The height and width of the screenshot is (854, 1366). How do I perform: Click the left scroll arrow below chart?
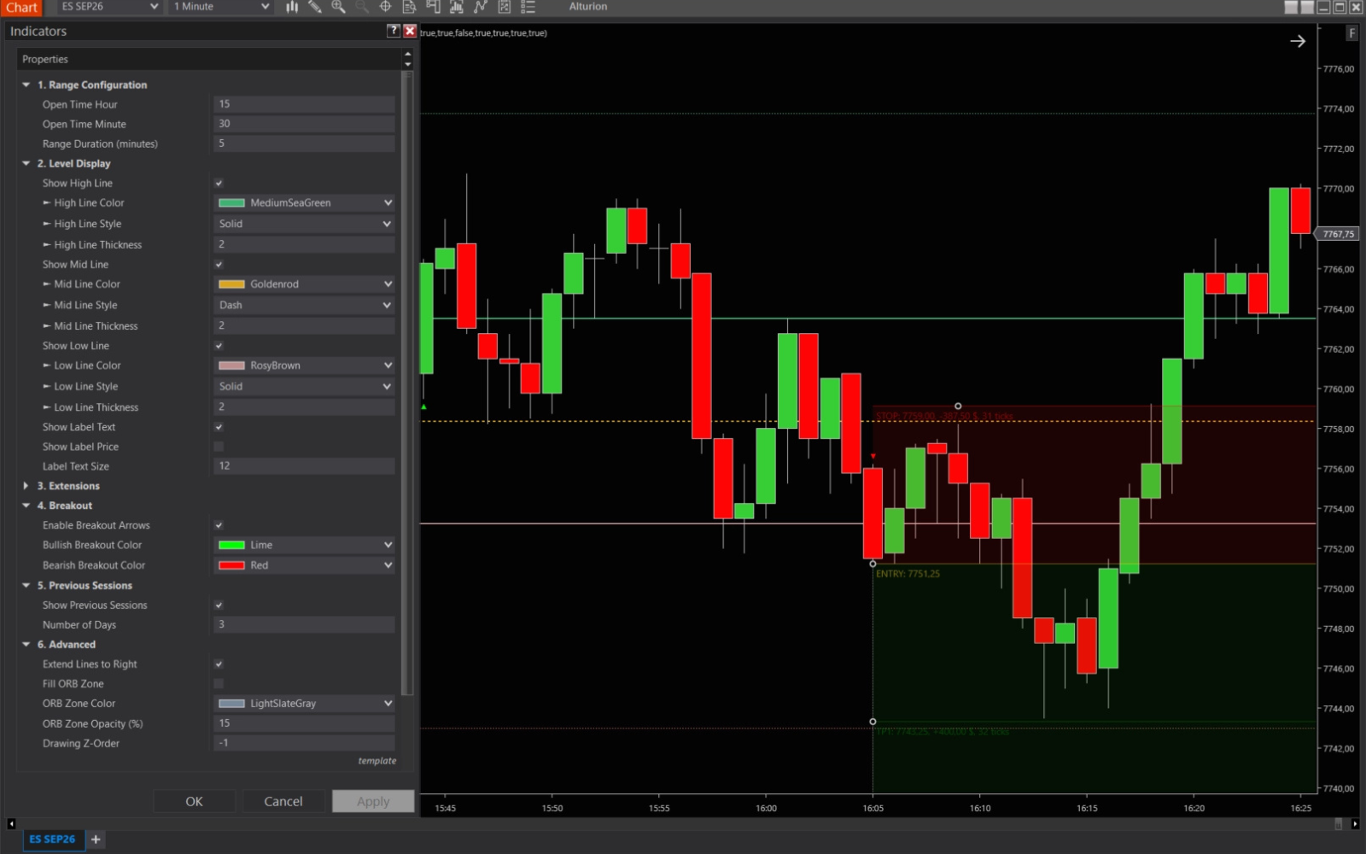click(x=11, y=824)
